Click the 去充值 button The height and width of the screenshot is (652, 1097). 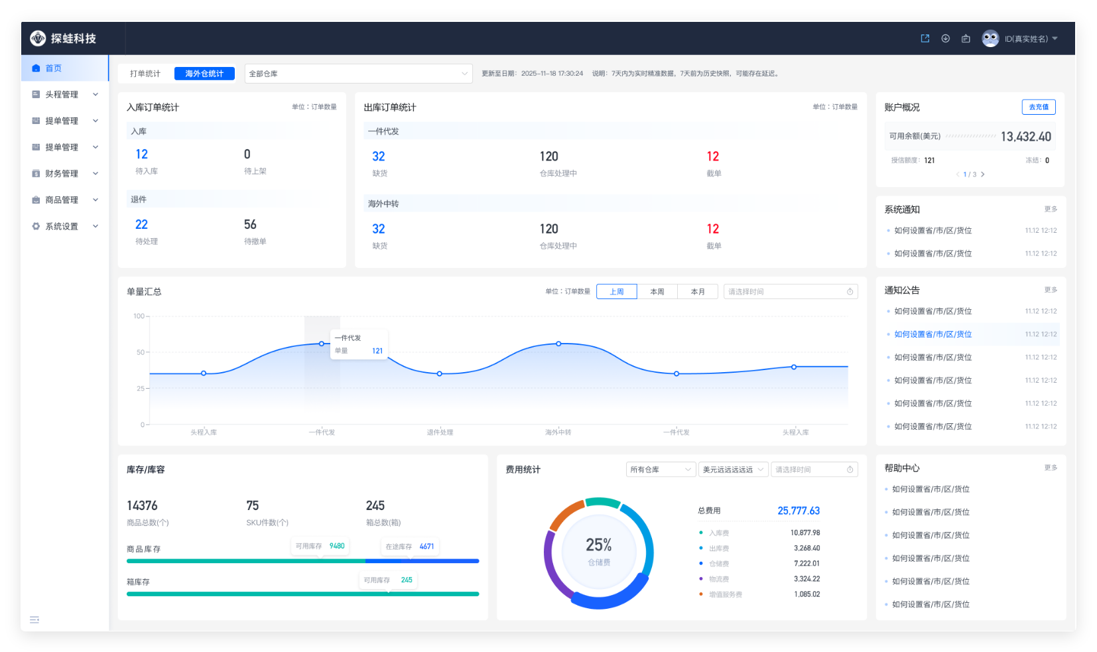1038,107
